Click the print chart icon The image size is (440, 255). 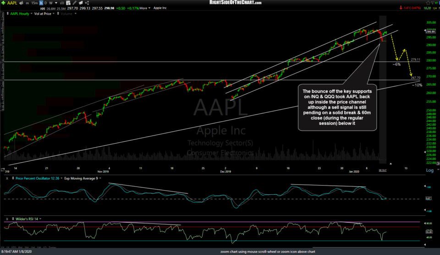[x=21, y=3]
